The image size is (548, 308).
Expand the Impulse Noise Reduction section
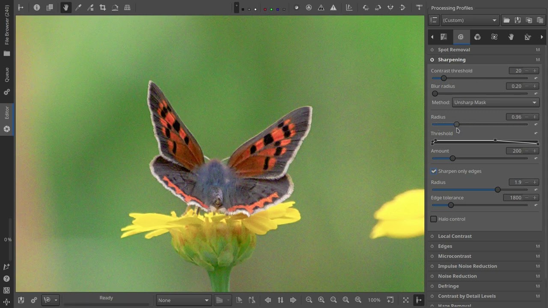click(467, 266)
